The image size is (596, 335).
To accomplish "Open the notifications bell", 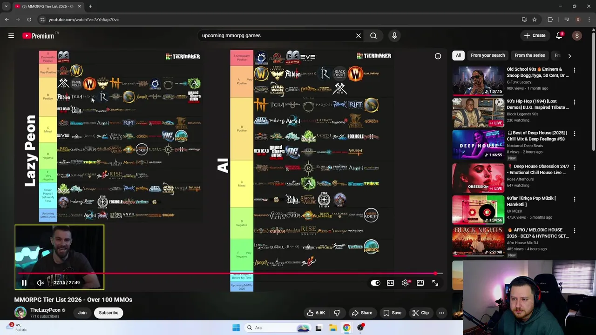I will (559, 35).
